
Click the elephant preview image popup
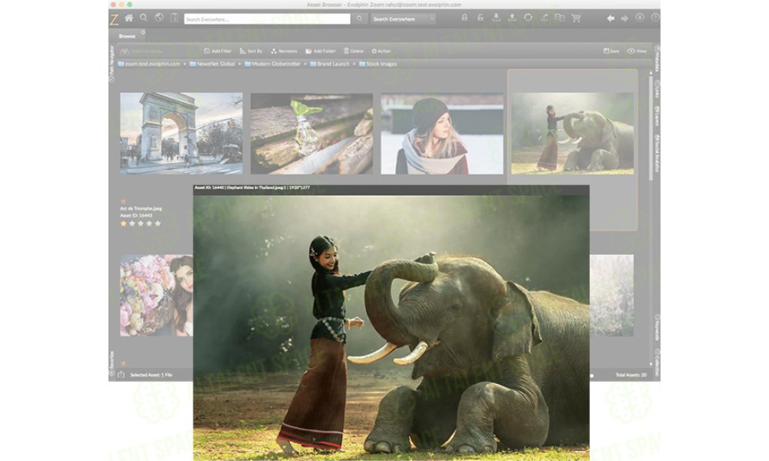pos(391,328)
